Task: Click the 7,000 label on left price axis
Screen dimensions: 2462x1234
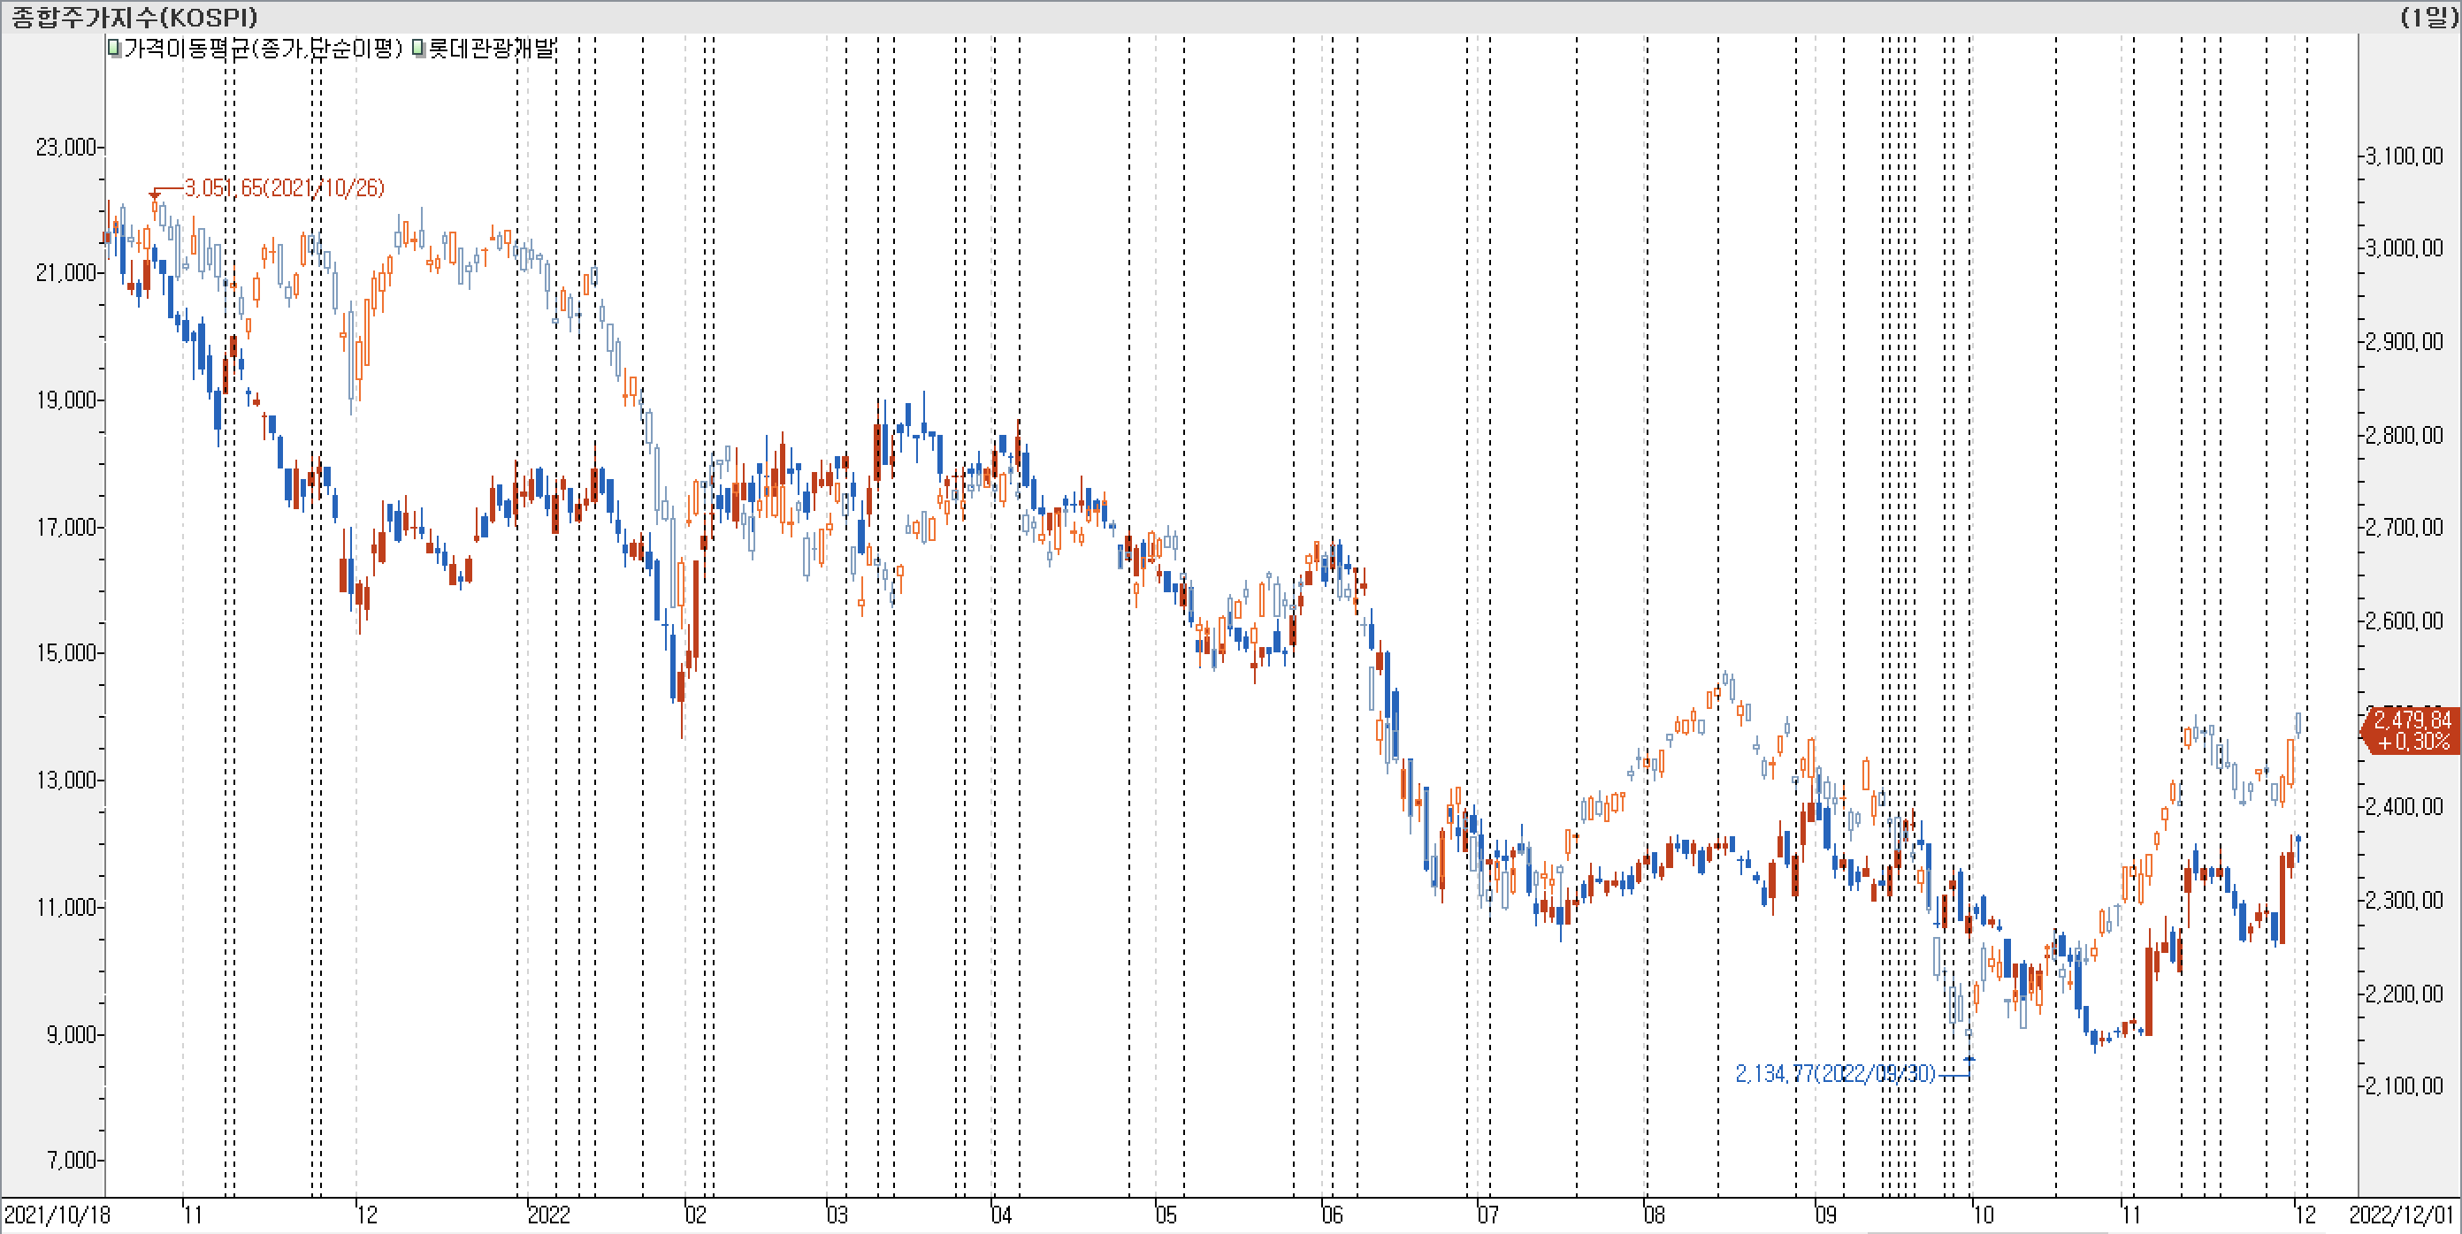Action: click(72, 1161)
